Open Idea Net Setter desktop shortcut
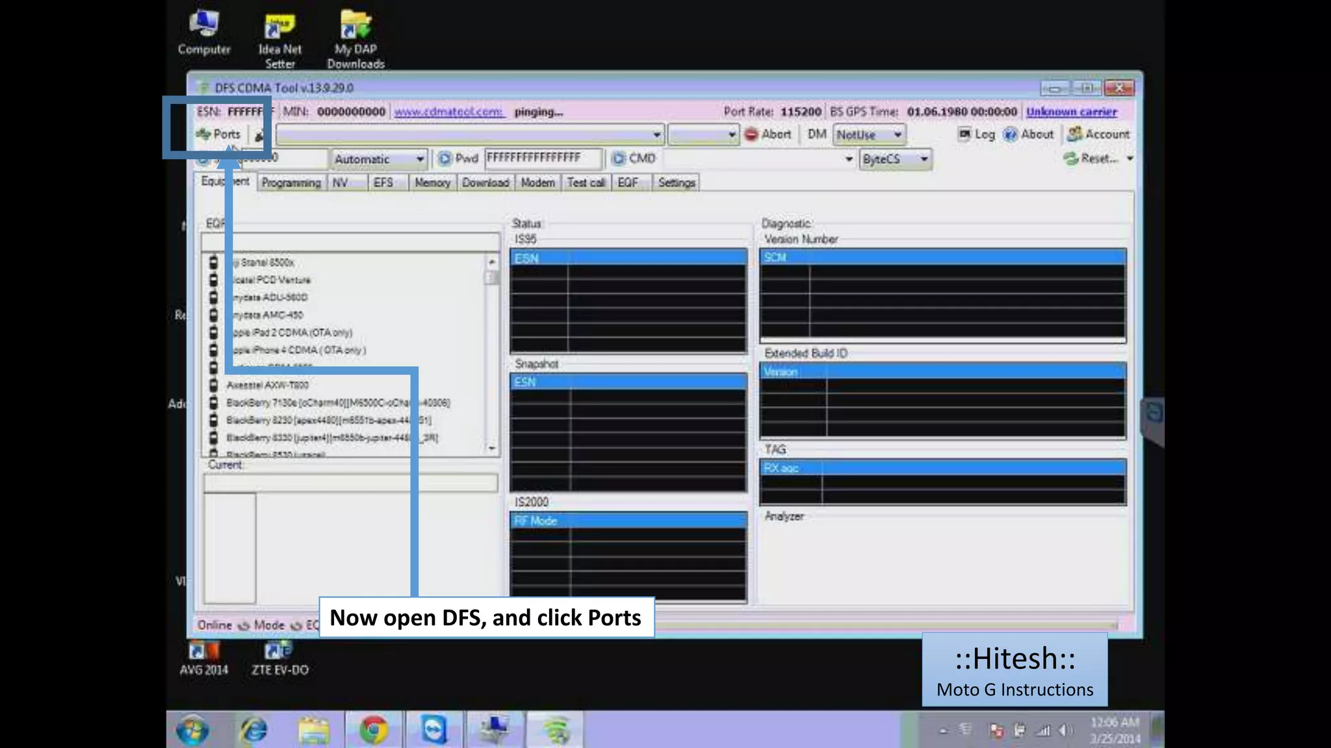 [x=280, y=40]
